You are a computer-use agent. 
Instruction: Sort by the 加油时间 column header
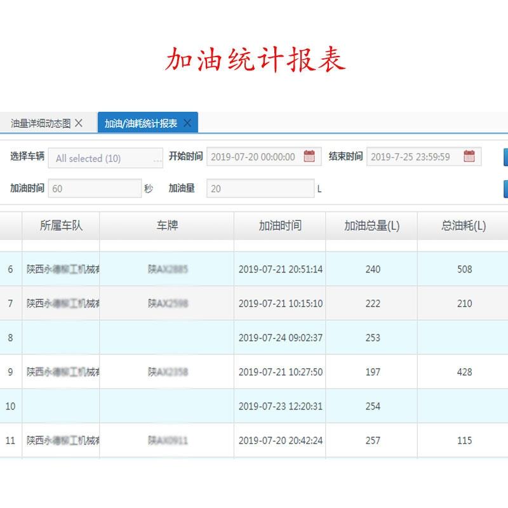pos(280,225)
